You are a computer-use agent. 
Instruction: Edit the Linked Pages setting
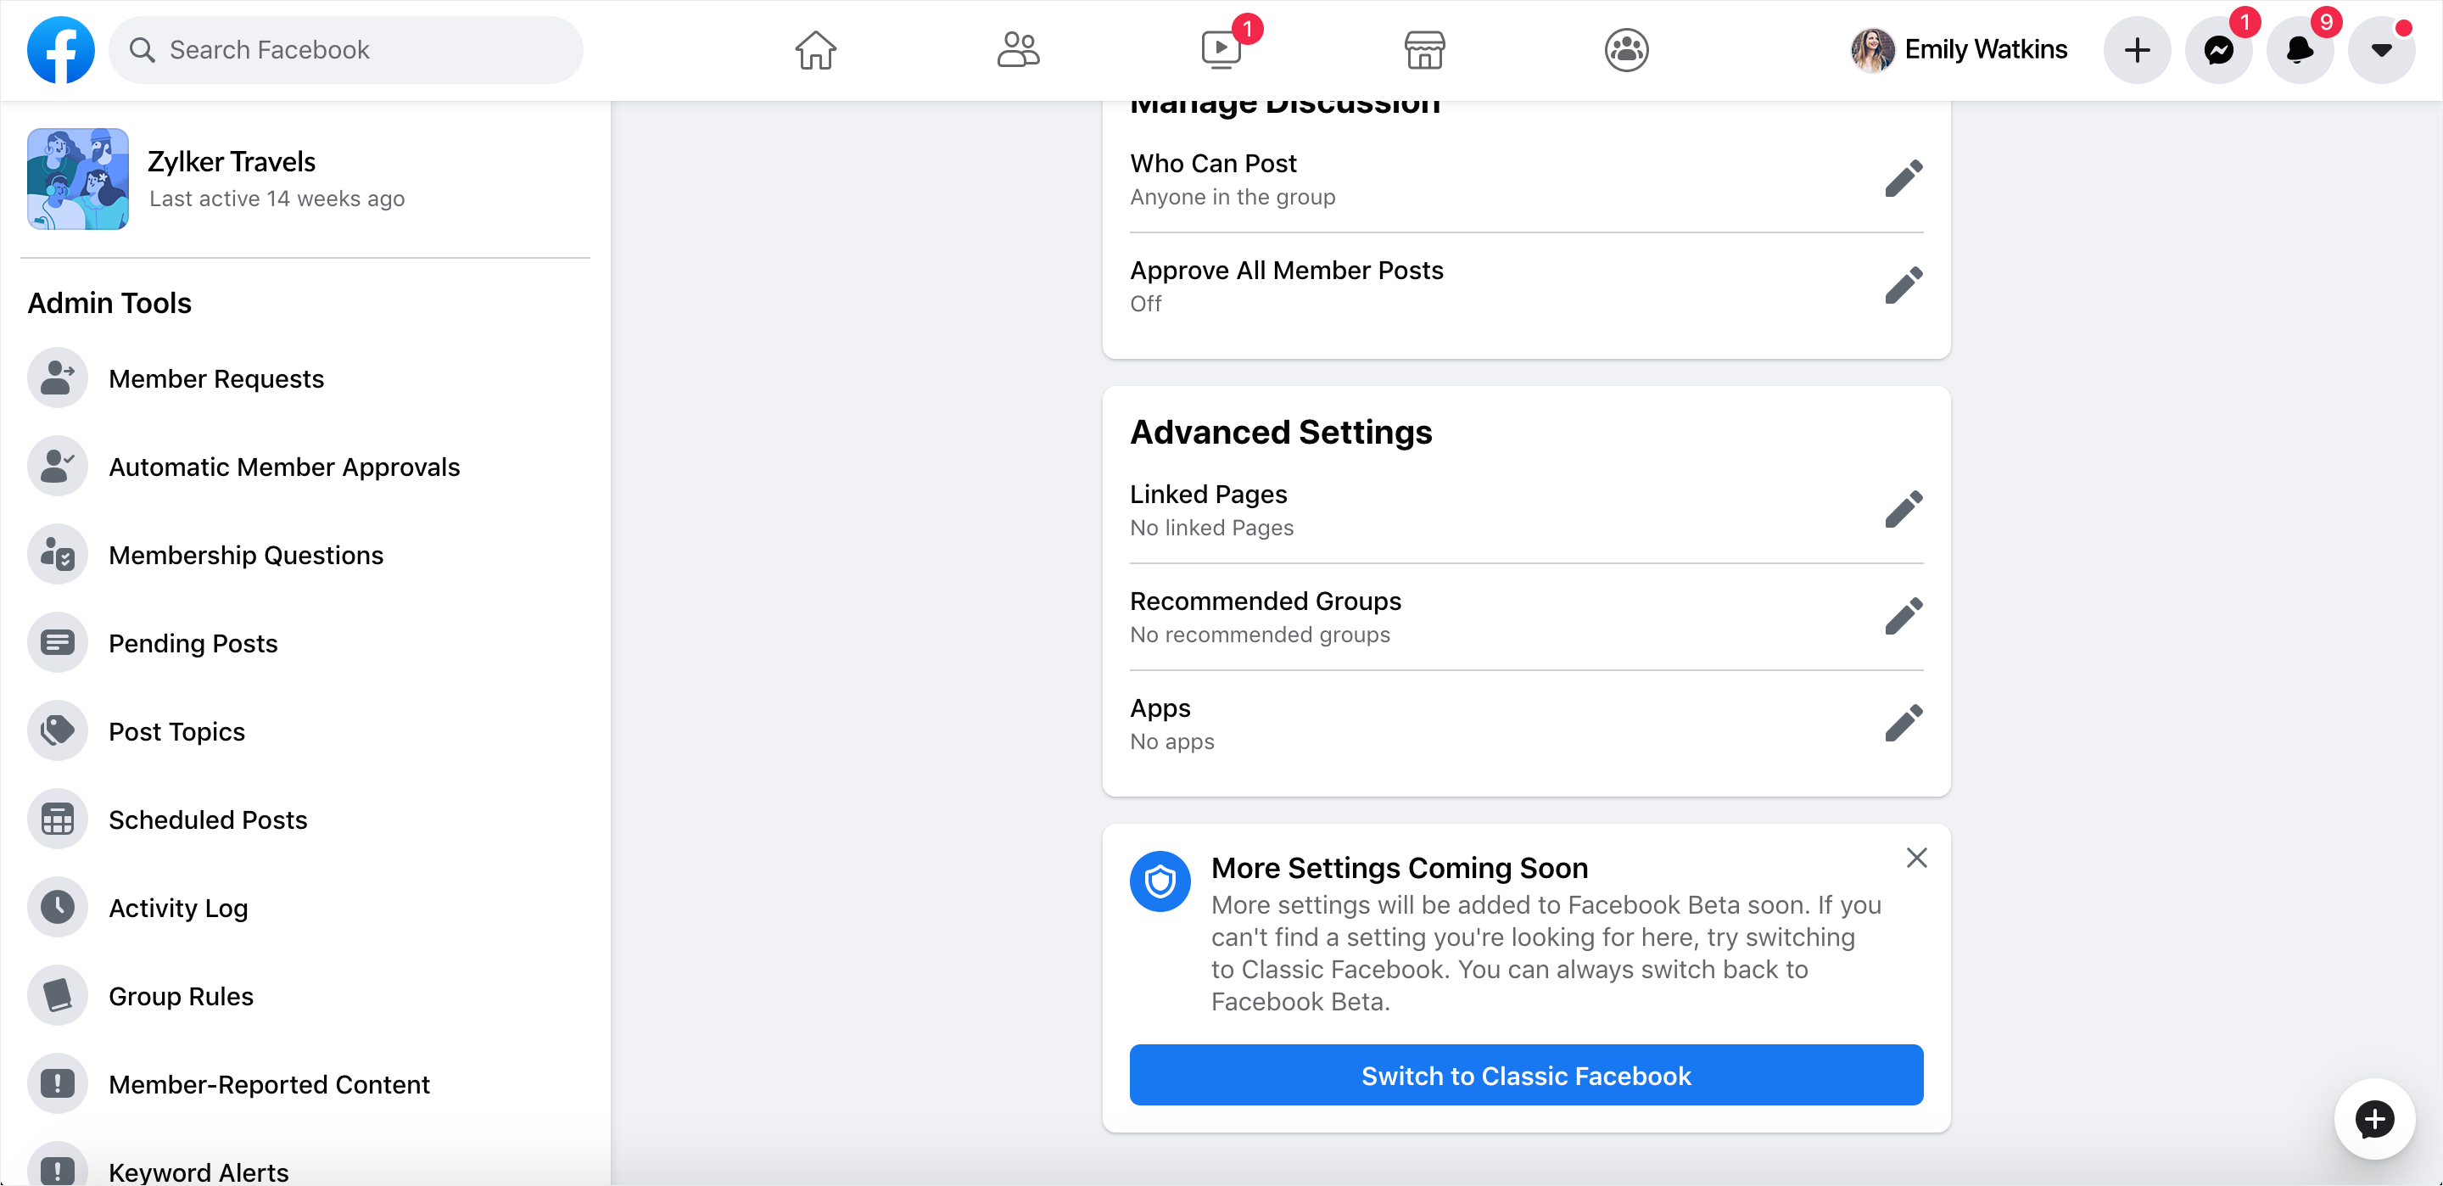(x=1903, y=510)
